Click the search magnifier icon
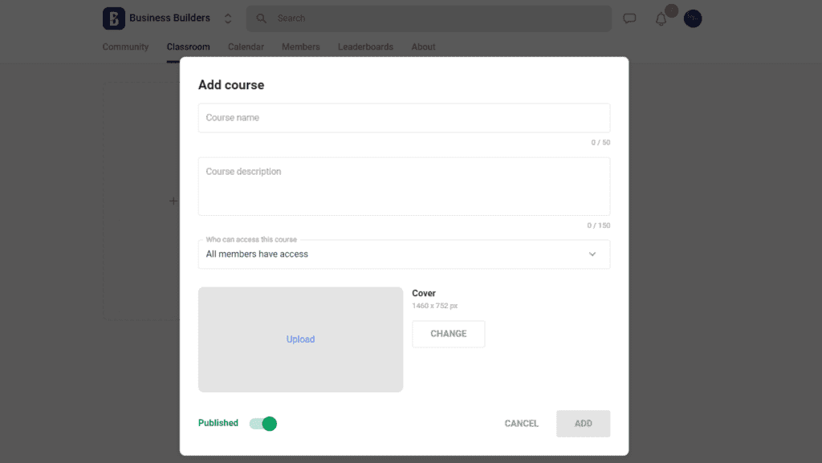Viewport: 822px width, 463px height. pos(261,18)
